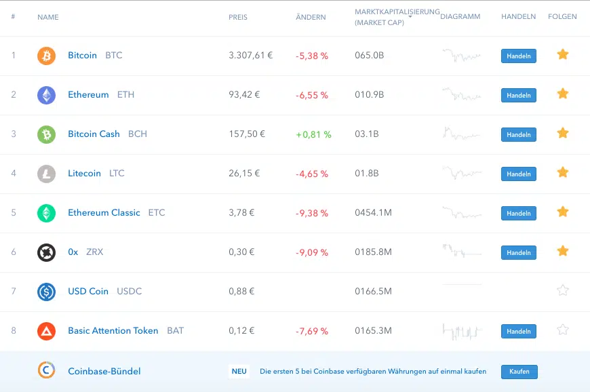Sort the table by ÄNDERN header
This screenshot has height=392, width=590.
[311, 17]
